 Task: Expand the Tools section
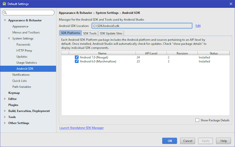click(x=5, y=117)
